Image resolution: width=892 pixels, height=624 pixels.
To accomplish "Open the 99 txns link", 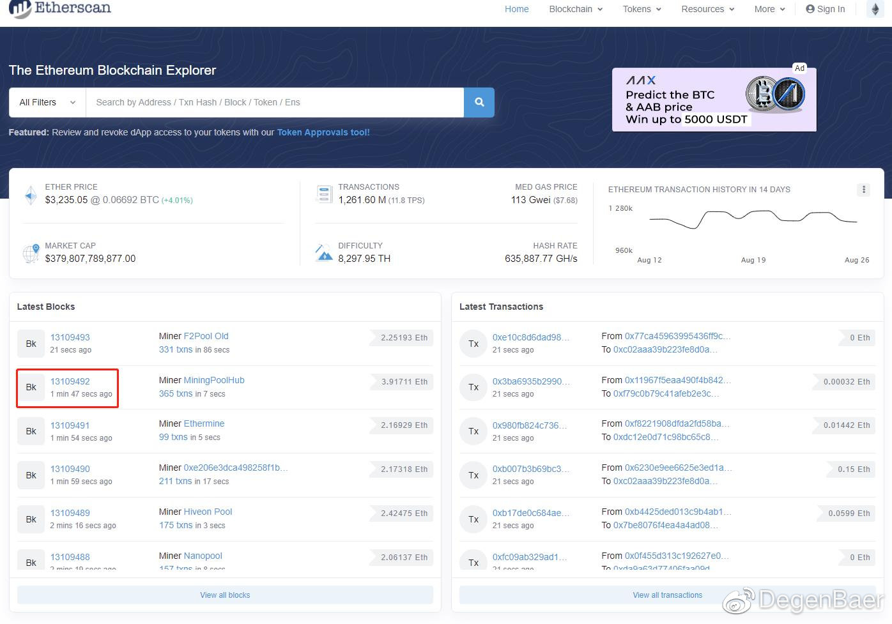I will point(173,437).
